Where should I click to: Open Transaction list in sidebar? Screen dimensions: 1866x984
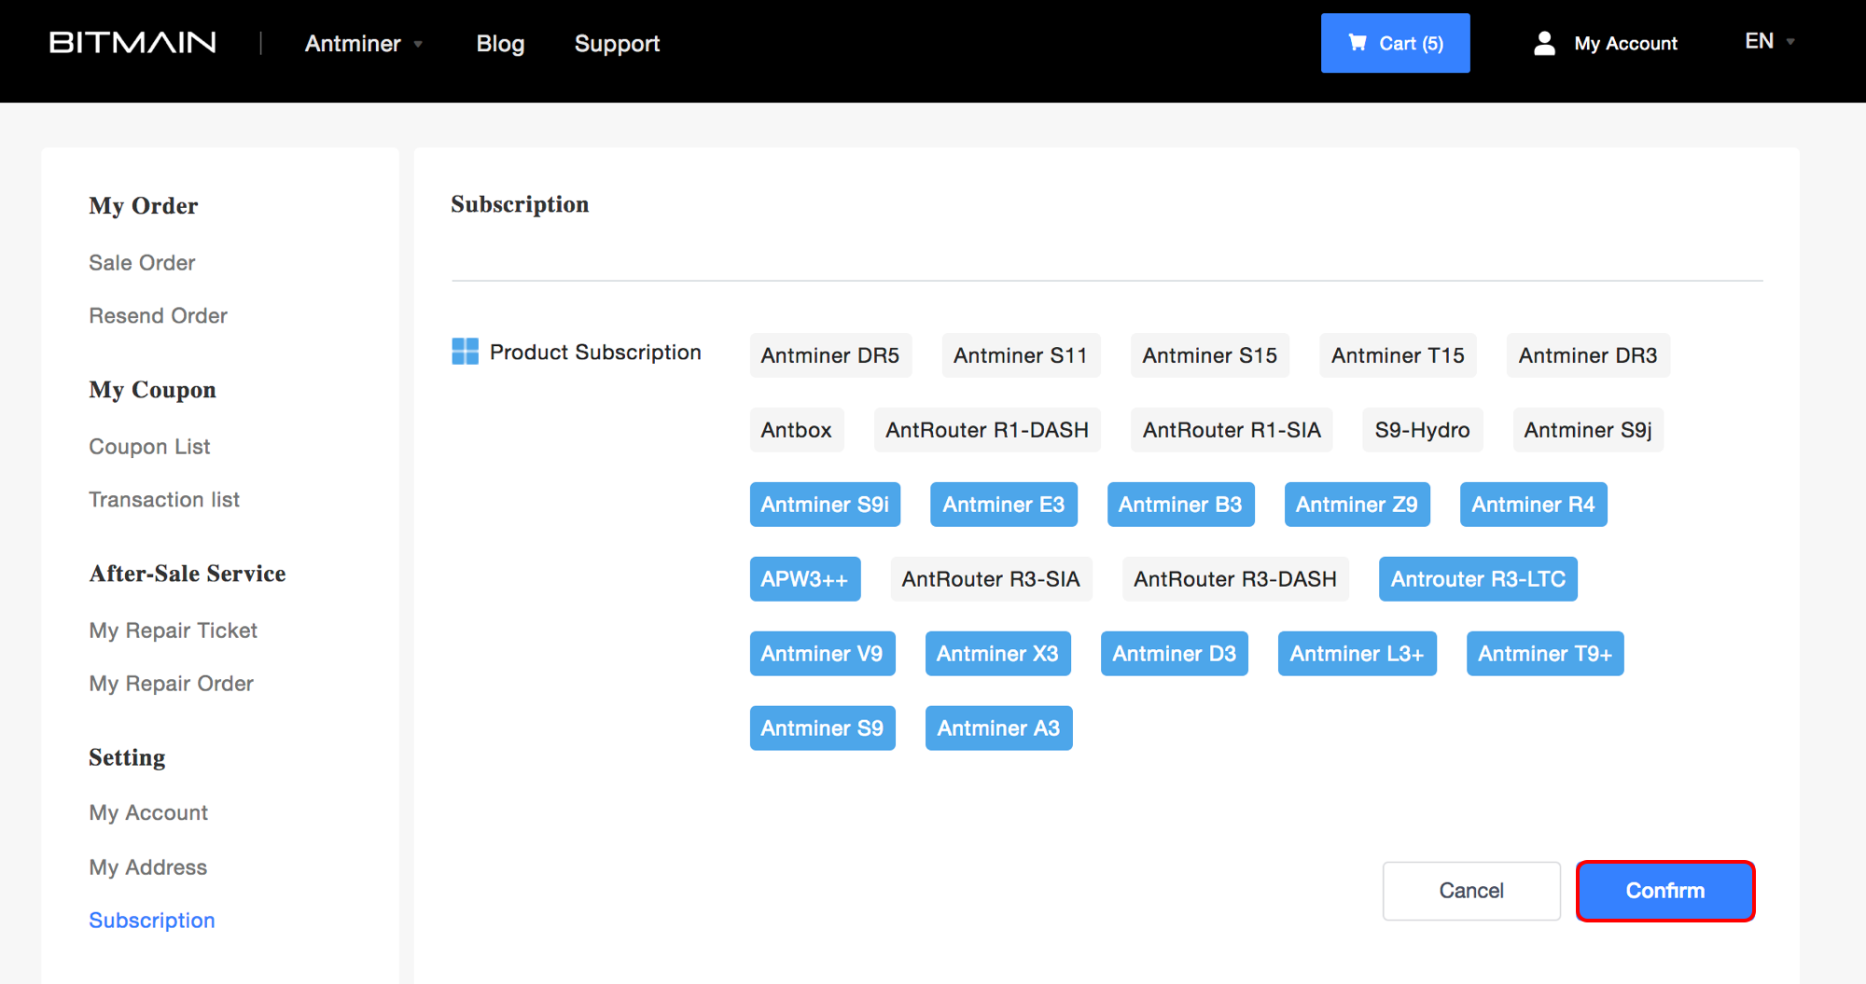coord(164,500)
